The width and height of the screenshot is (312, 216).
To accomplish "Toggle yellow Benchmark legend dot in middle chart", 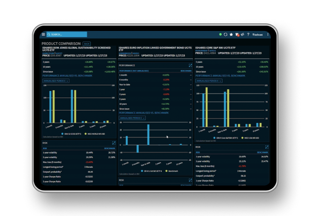I will click(x=166, y=171).
